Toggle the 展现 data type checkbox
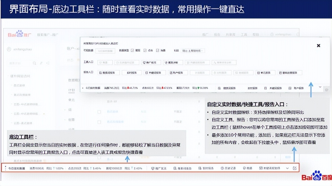This screenshot has width=332, height=186. 132,51
